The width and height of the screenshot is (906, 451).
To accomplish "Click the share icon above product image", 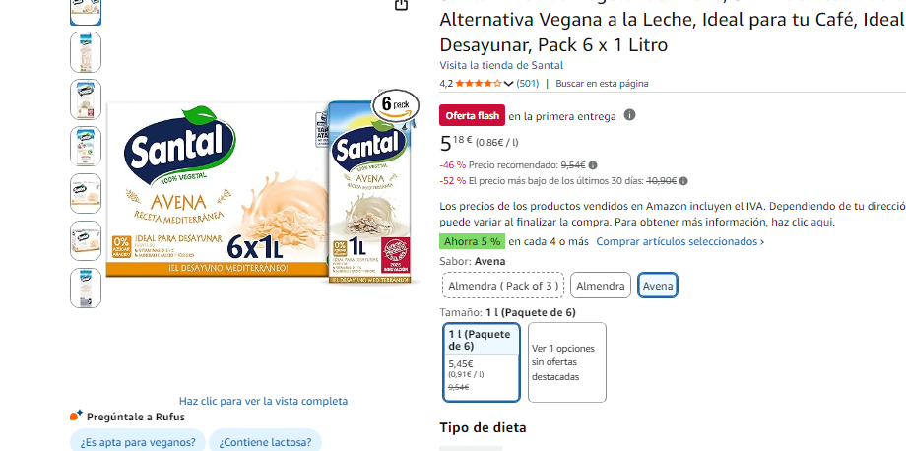I will pyautogui.click(x=401, y=4).
